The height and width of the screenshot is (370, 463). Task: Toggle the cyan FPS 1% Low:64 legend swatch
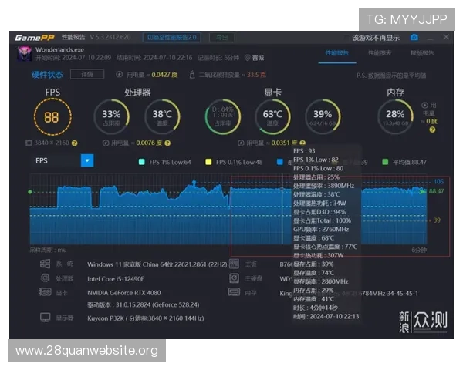click(x=142, y=162)
